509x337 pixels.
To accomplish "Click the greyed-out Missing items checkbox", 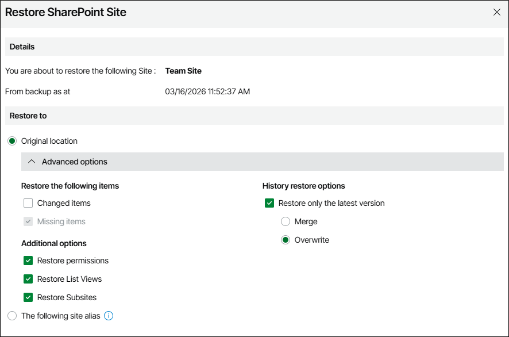I will click(x=28, y=221).
